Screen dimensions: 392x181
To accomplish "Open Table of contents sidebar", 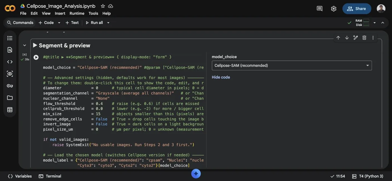I will [10, 38].
